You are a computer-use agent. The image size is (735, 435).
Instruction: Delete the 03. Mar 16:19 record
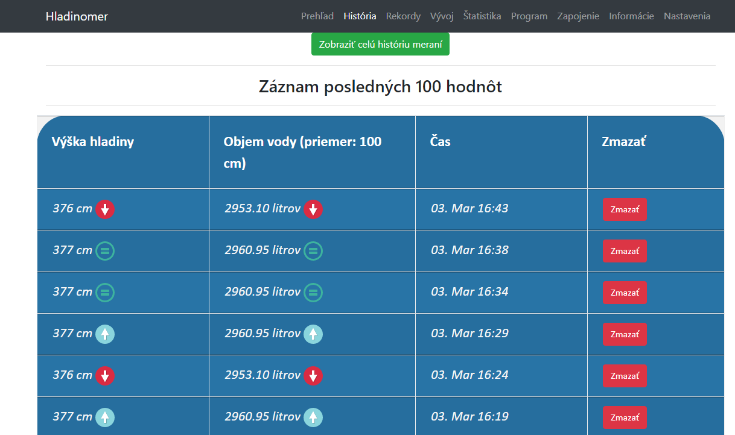click(x=625, y=418)
